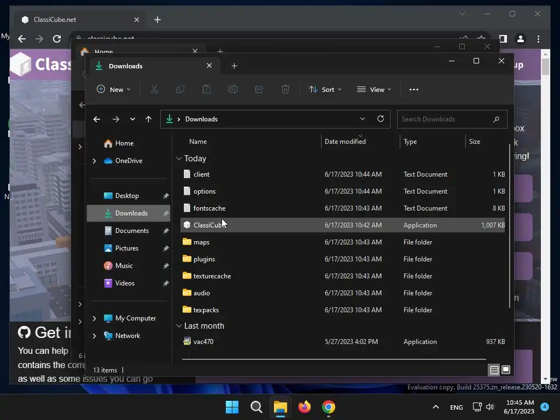The width and height of the screenshot is (560, 420).
Task: Open recent locations dropdown arrow
Action: (x=132, y=119)
